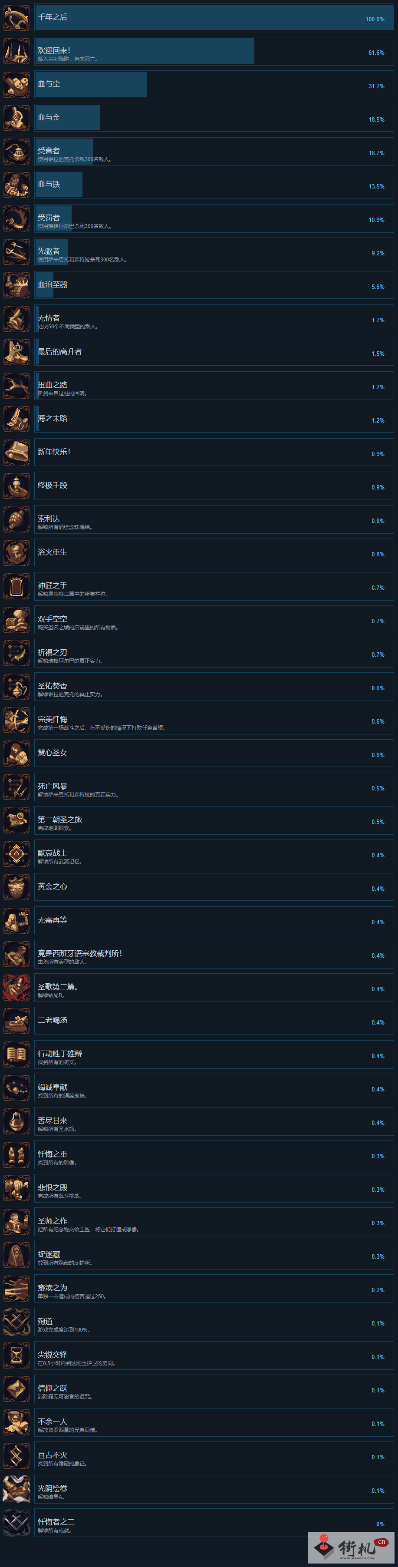
Task: Click the 61.6% percentage on 欢迎回来!
Action: [376, 53]
